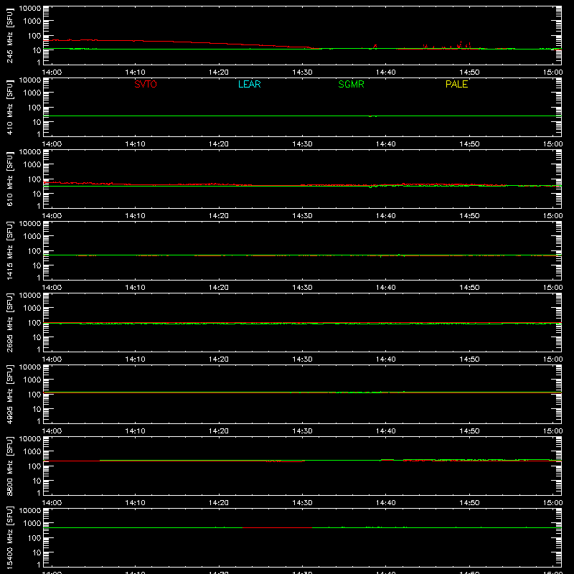Click the 245 MHz [SFU] axis label
The width and height of the screenshot is (574, 574).
10,35
